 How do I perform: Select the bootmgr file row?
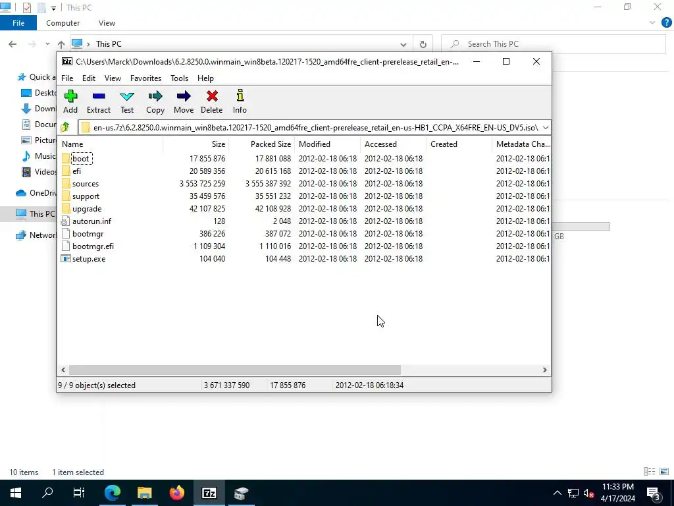[x=304, y=234]
